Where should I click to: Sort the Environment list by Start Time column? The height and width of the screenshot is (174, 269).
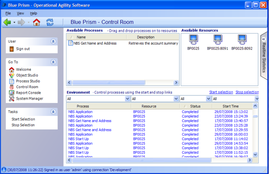coord(230,106)
